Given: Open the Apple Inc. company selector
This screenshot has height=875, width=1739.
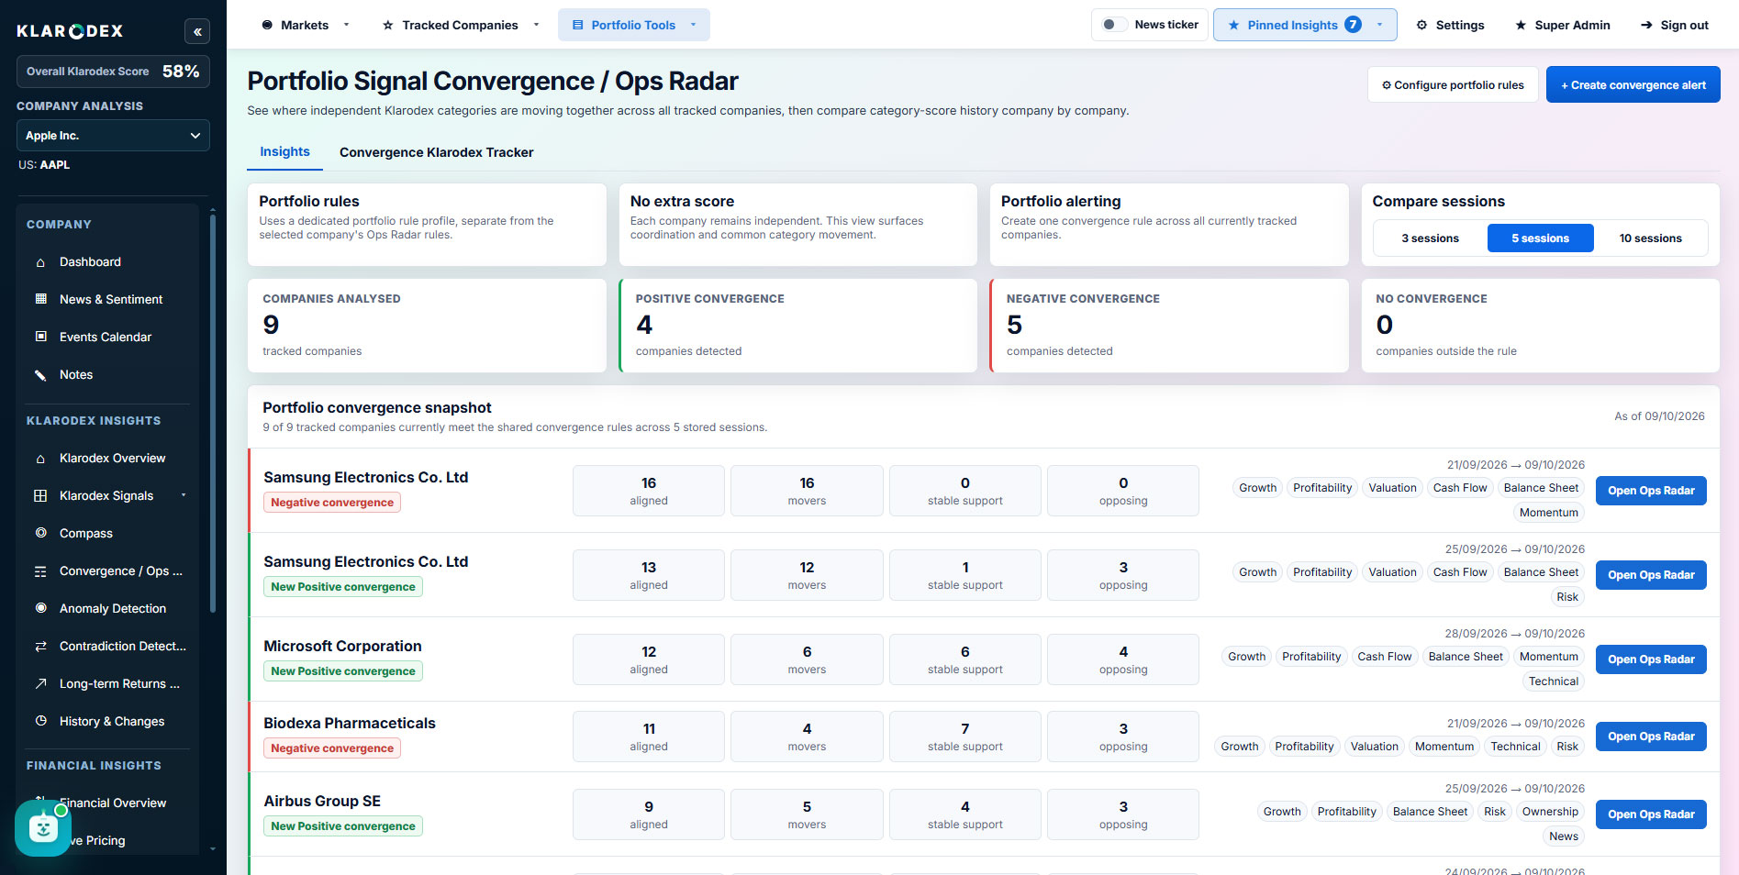Looking at the screenshot, I should [113, 136].
